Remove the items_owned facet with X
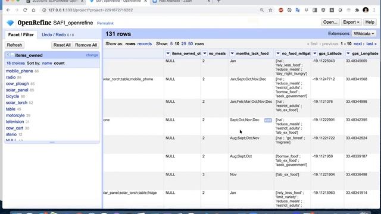The height and width of the screenshot is (214, 381). (8, 55)
